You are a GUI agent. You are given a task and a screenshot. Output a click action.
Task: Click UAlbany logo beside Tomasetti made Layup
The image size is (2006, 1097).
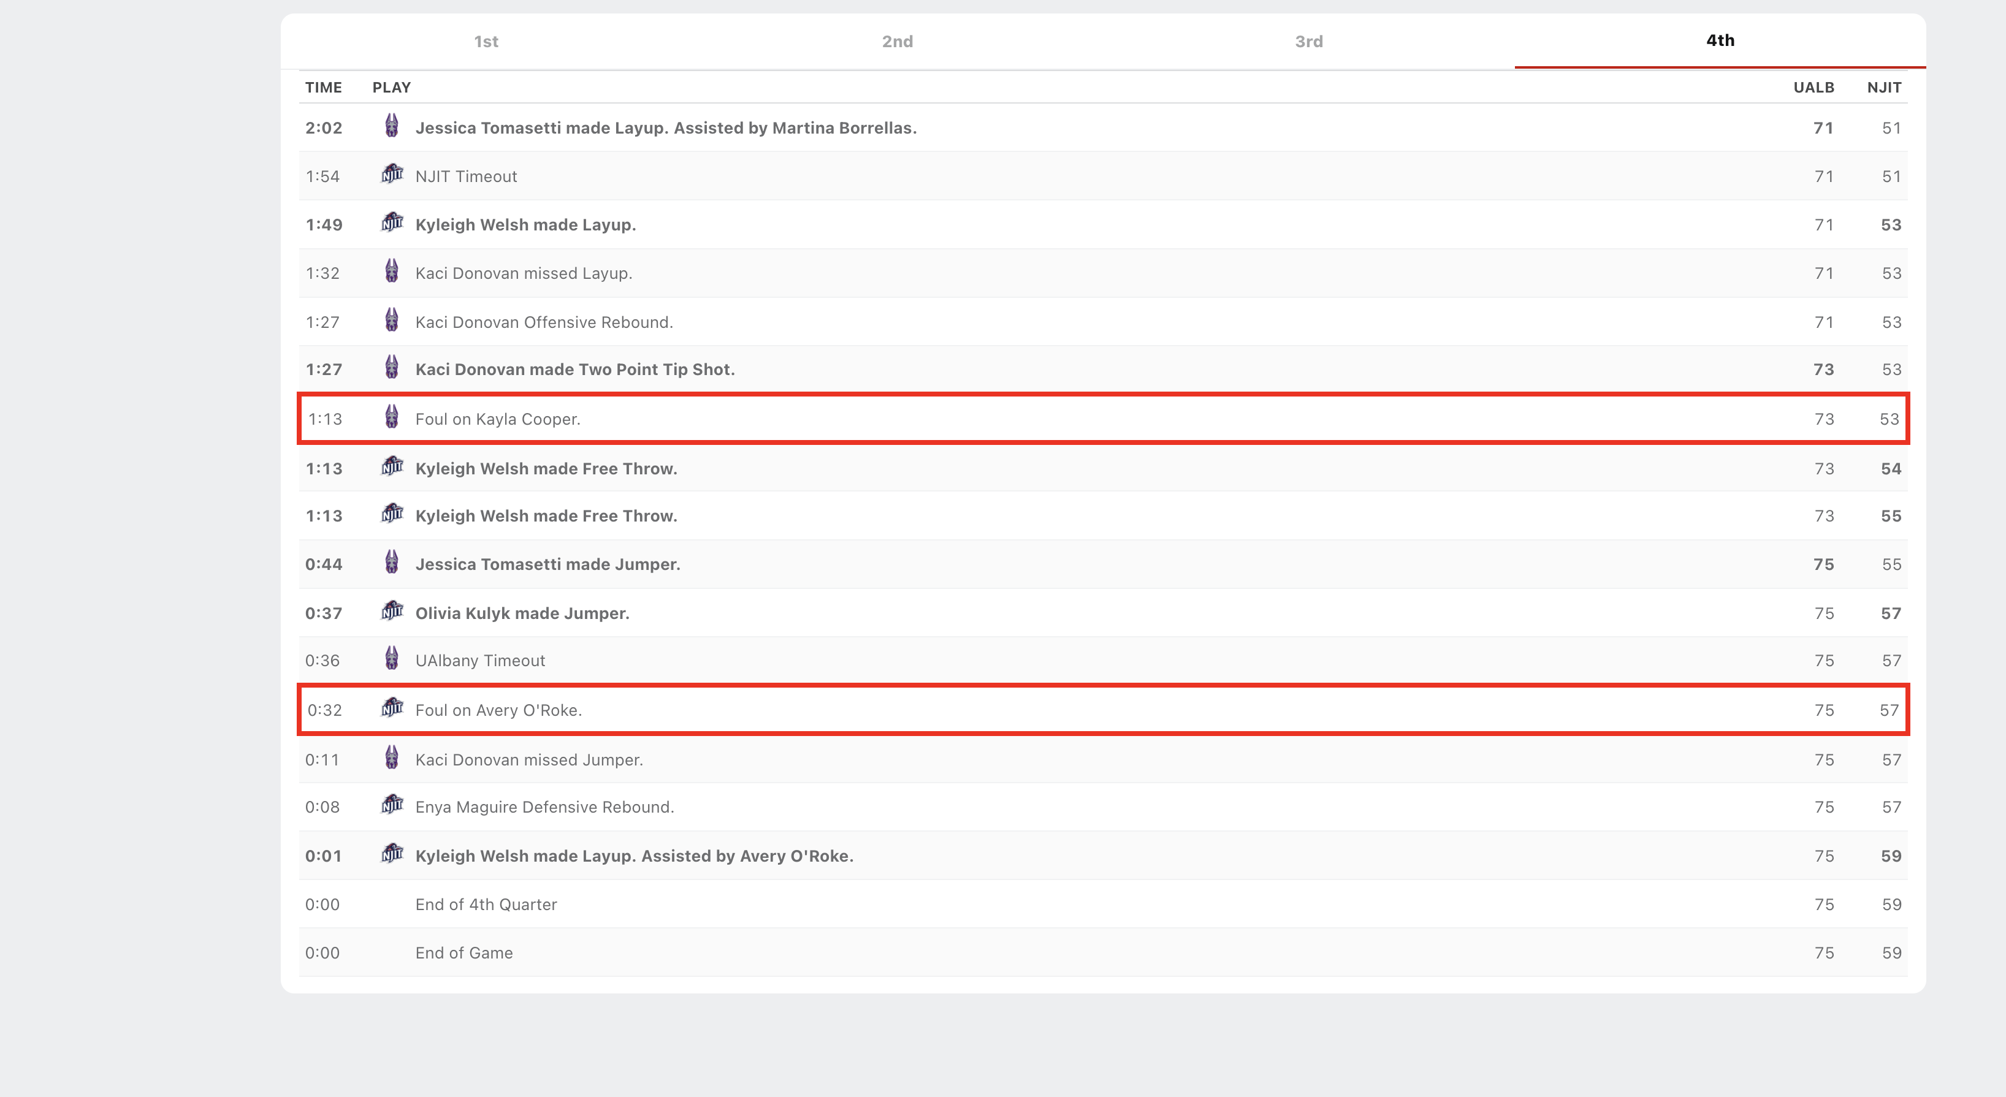(x=392, y=126)
